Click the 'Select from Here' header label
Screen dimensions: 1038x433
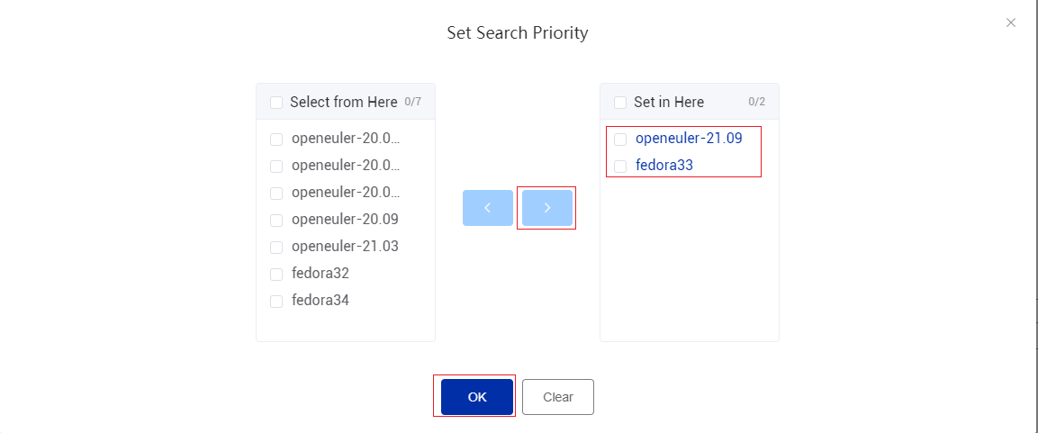click(x=343, y=103)
